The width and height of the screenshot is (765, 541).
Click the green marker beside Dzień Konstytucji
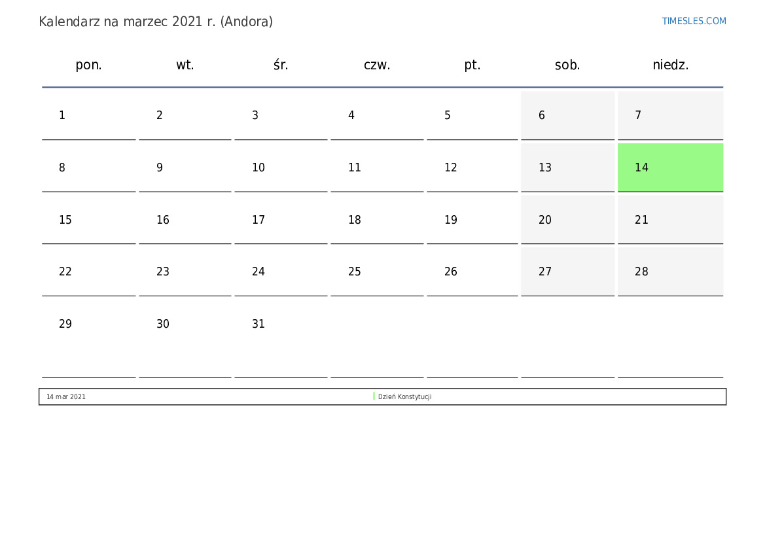[x=374, y=396]
